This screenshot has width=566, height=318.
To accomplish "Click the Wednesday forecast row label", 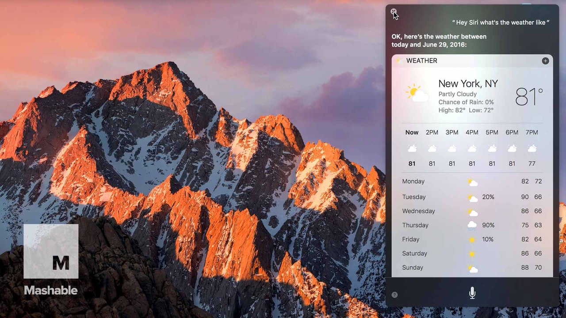I will coord(418,211).
